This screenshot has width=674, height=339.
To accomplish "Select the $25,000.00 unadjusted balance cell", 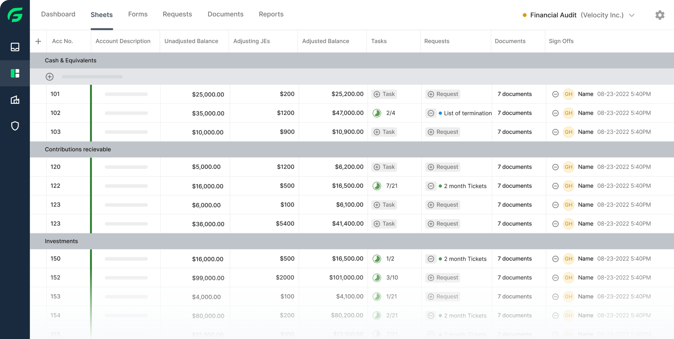I will tap(208, 95).
